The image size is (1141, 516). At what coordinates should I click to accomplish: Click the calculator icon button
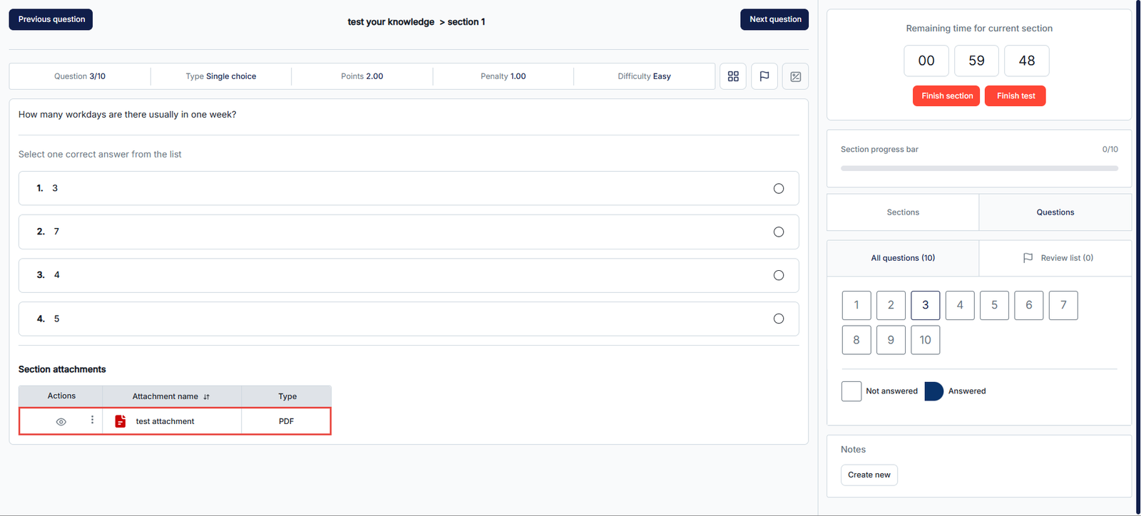tap(795, 76)
